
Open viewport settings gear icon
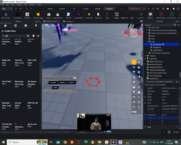[141, 21]
